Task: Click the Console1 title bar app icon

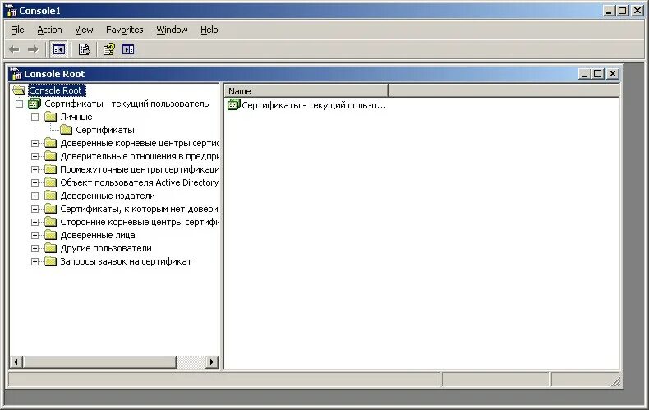Action: tap(12, 11)
